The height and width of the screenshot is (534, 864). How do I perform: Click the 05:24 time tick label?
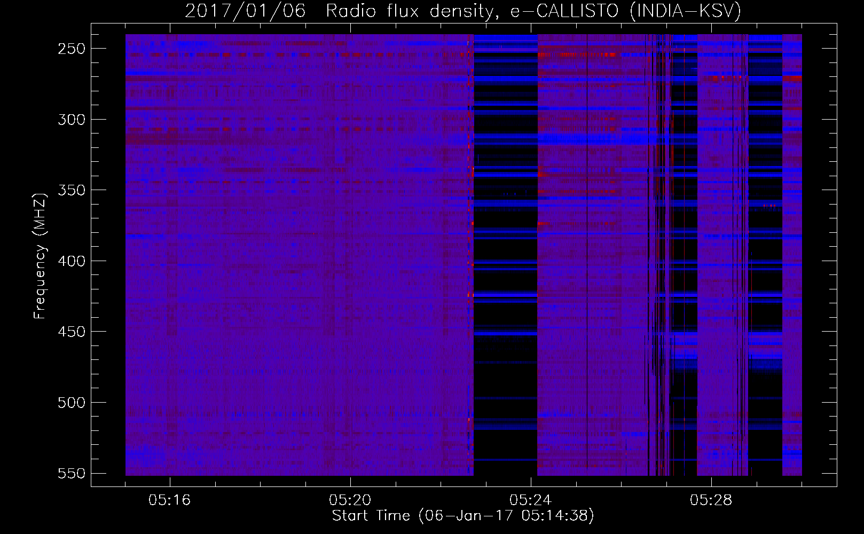click(531, 500)
